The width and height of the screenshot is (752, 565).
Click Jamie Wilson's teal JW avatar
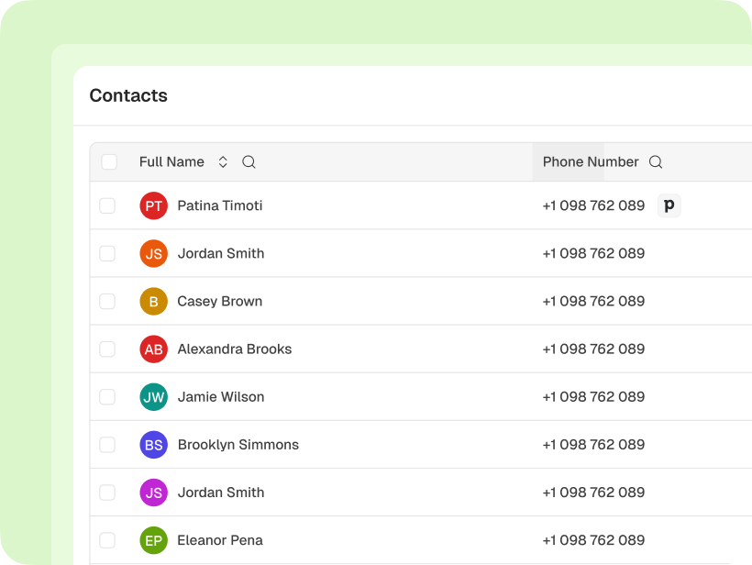(x=154, y=396)
